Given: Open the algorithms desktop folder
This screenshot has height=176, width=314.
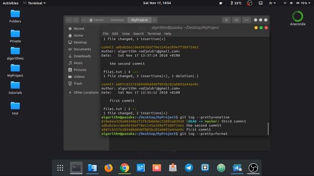Looking at the screenshot, I should pos(15,53).
